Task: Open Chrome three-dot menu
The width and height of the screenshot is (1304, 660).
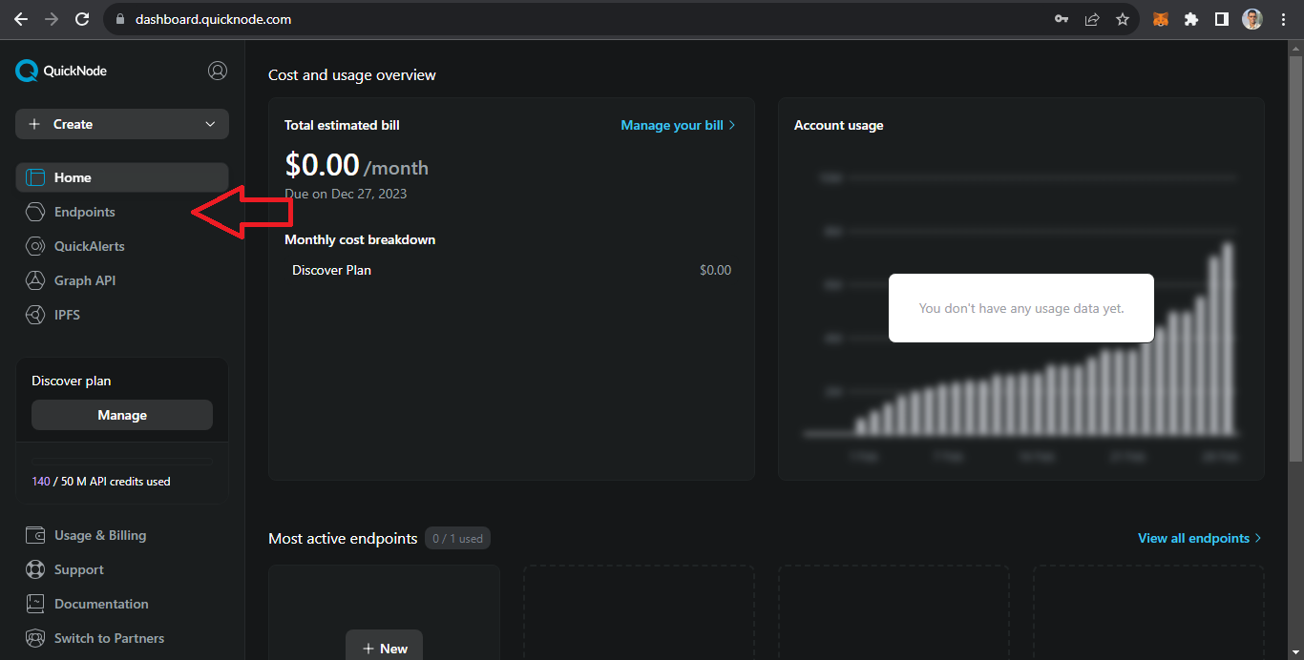Action: (x=1284, y=19)
